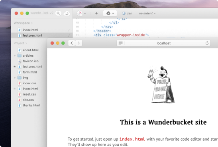Click the plus button in editor toolbar

(96, 13)
